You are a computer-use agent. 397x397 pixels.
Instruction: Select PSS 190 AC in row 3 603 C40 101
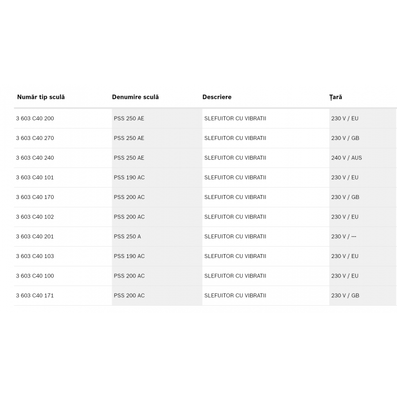pos(129,178)
